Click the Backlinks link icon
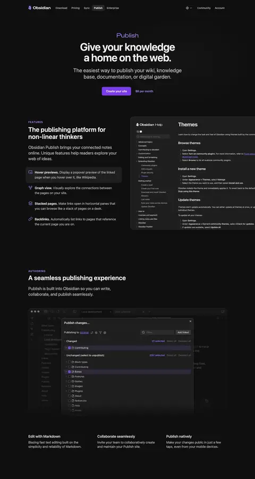 tap(30, 219)
